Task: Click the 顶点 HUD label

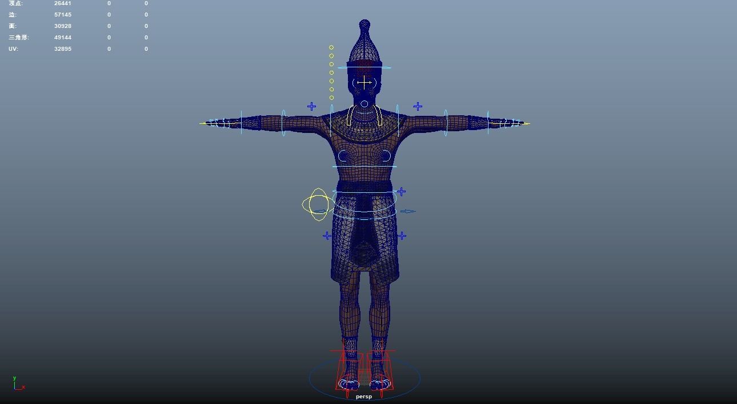Action: click(x=16, y=3)
